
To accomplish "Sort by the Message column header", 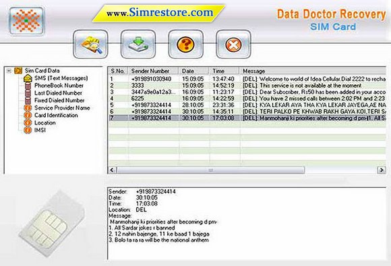I will pyautogui.click(x=313, y=71).
